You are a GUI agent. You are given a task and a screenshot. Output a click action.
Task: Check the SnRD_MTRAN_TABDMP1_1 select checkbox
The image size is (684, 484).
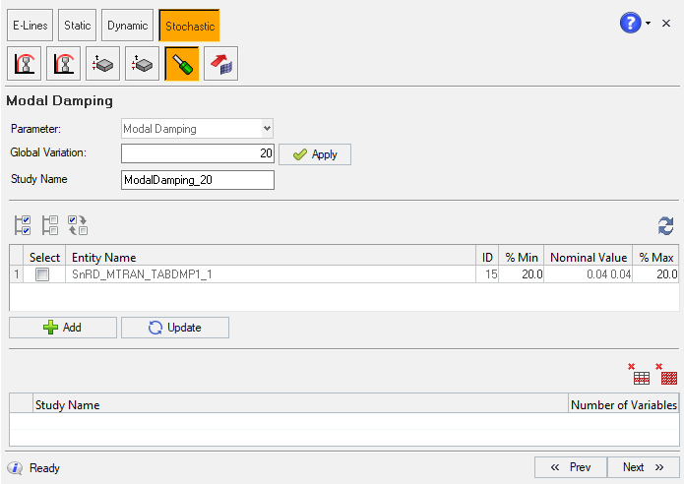[42, 274]
